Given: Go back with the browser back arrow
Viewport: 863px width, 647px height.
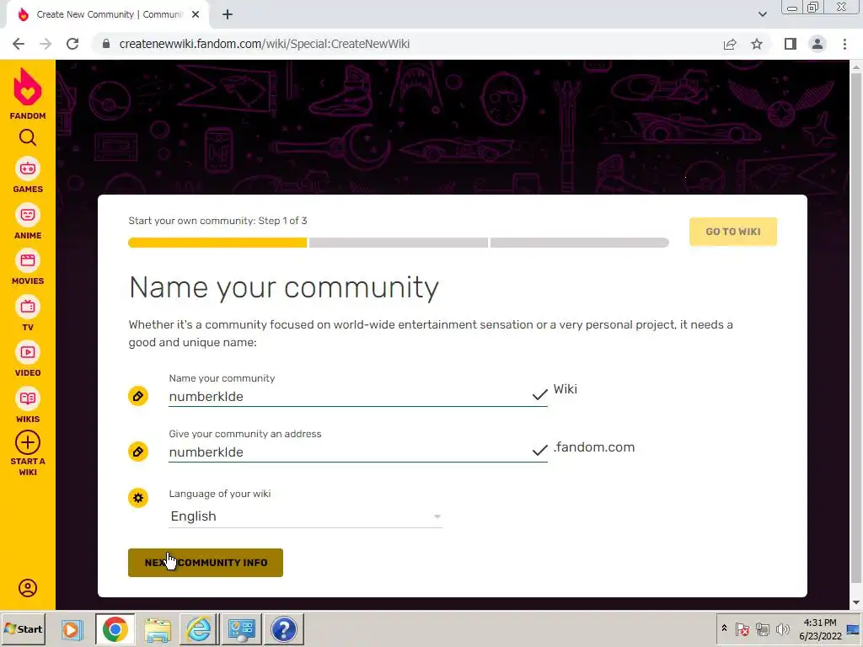Looking at the screenshot, I should point(19,44).
